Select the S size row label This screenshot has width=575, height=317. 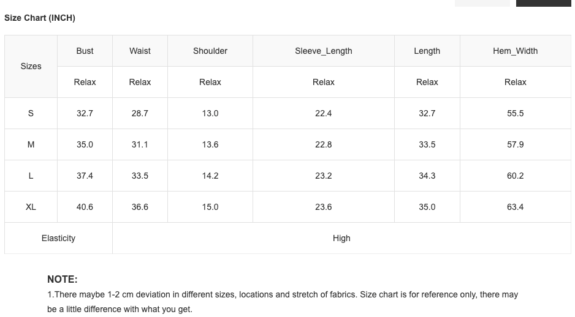pos(31,113)
